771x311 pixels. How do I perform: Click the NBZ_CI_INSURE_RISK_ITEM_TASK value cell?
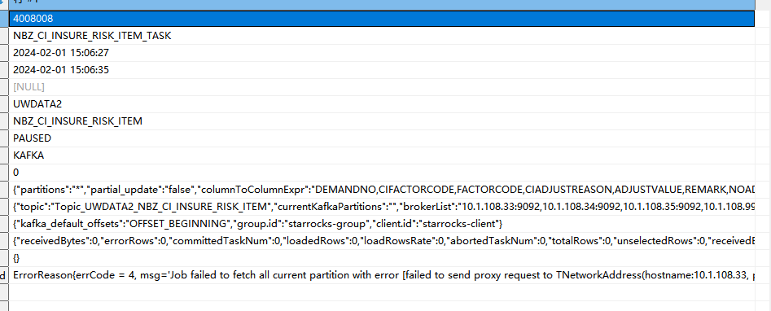[382, 36]
